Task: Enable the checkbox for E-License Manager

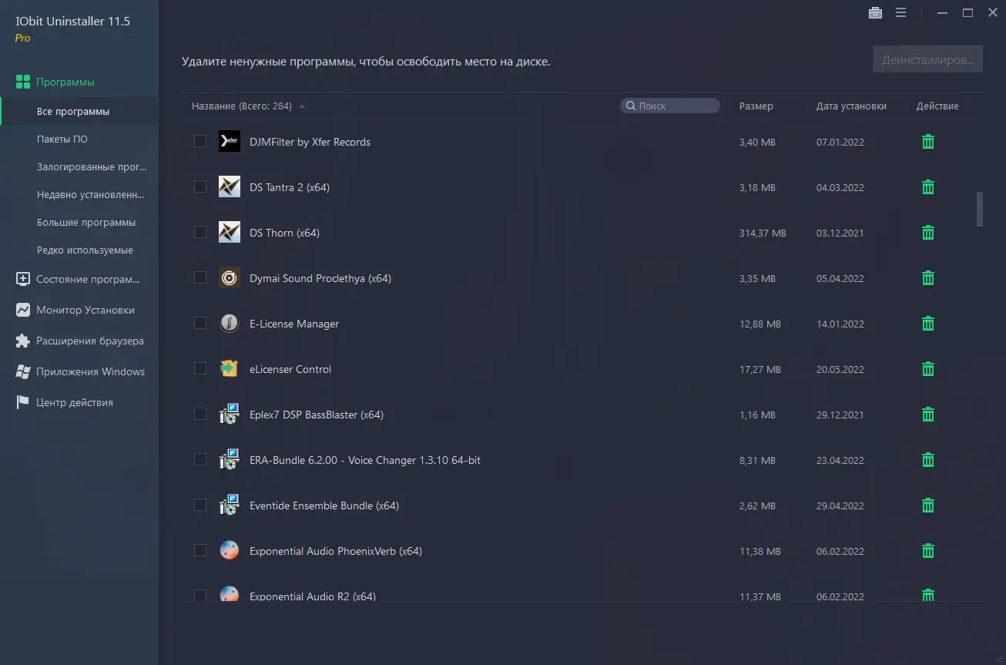Action: (x=200, y=324)
